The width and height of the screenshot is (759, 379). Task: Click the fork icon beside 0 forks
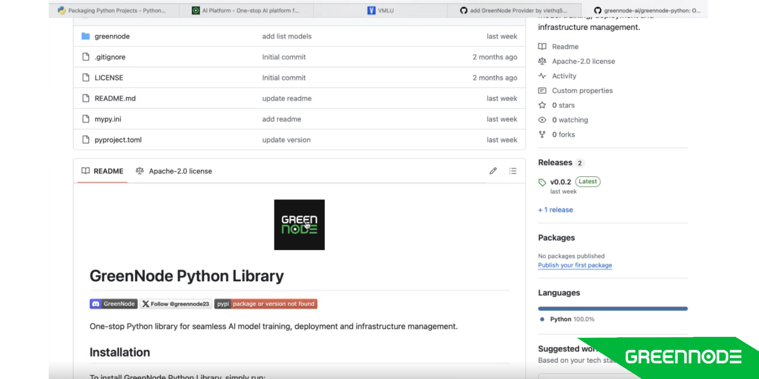[542, 135]
